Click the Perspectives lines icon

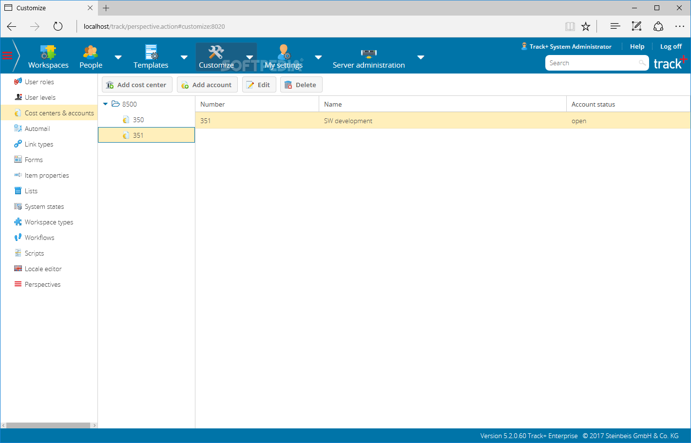(x=18, y=284)
